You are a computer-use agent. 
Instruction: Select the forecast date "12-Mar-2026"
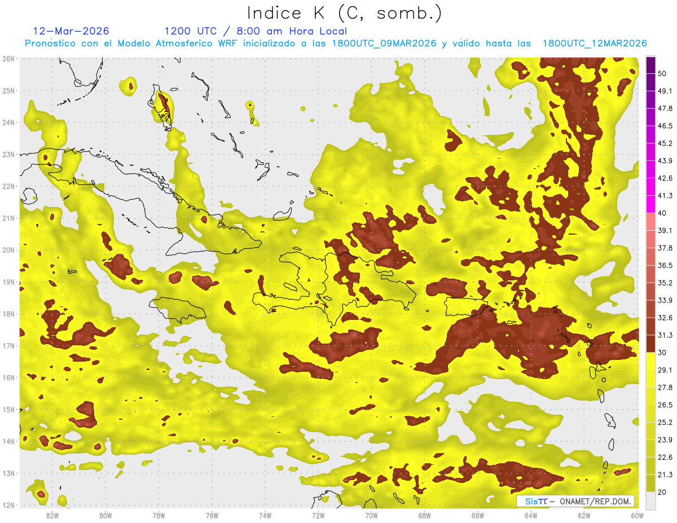pos(72,31)
